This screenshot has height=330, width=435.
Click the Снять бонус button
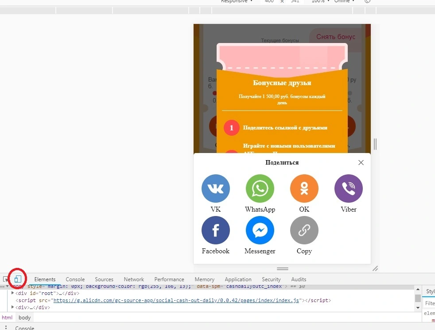pyautogui.click(x=336, y=37)
